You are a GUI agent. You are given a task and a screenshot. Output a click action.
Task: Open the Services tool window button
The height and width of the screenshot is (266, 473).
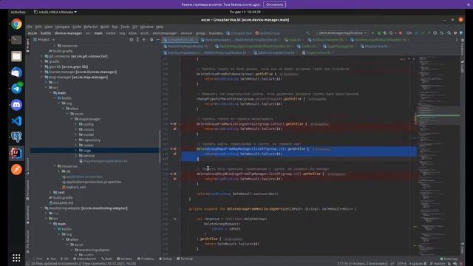pyautogui.click(x=124, y=259)
